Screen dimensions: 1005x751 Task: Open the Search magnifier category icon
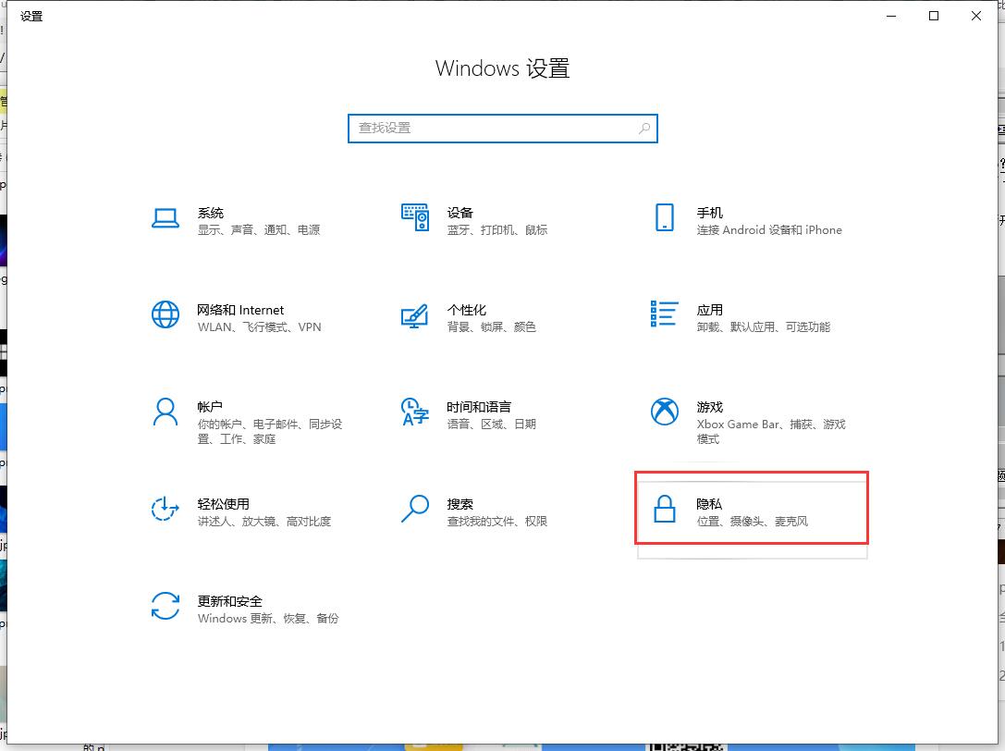pos(415,509)
